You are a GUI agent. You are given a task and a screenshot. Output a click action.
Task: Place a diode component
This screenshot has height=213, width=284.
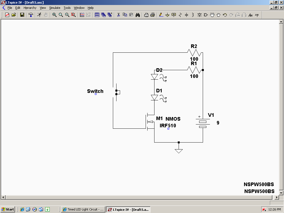[x=199, y=15]
